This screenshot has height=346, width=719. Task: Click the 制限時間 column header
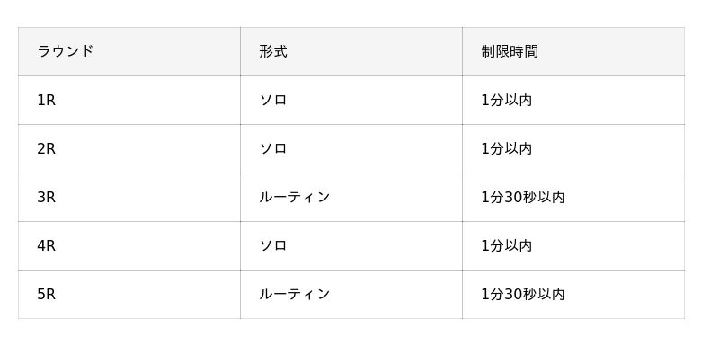573,51
